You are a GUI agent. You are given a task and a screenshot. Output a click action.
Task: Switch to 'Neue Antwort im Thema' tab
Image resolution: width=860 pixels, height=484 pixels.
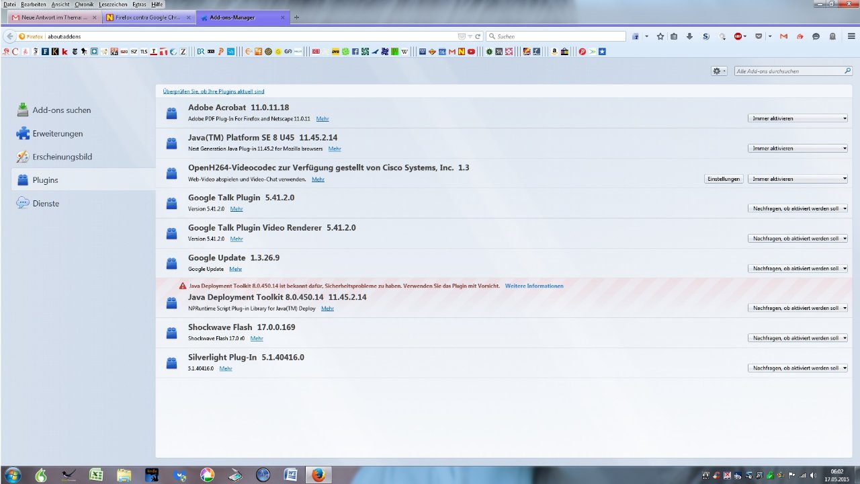54,17
